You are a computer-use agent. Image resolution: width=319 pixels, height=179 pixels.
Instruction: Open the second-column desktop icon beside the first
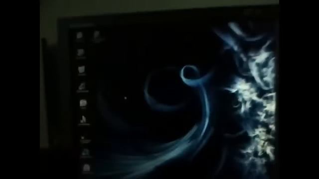[x=97, y=36]
